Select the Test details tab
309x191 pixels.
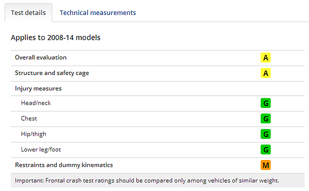28,12
